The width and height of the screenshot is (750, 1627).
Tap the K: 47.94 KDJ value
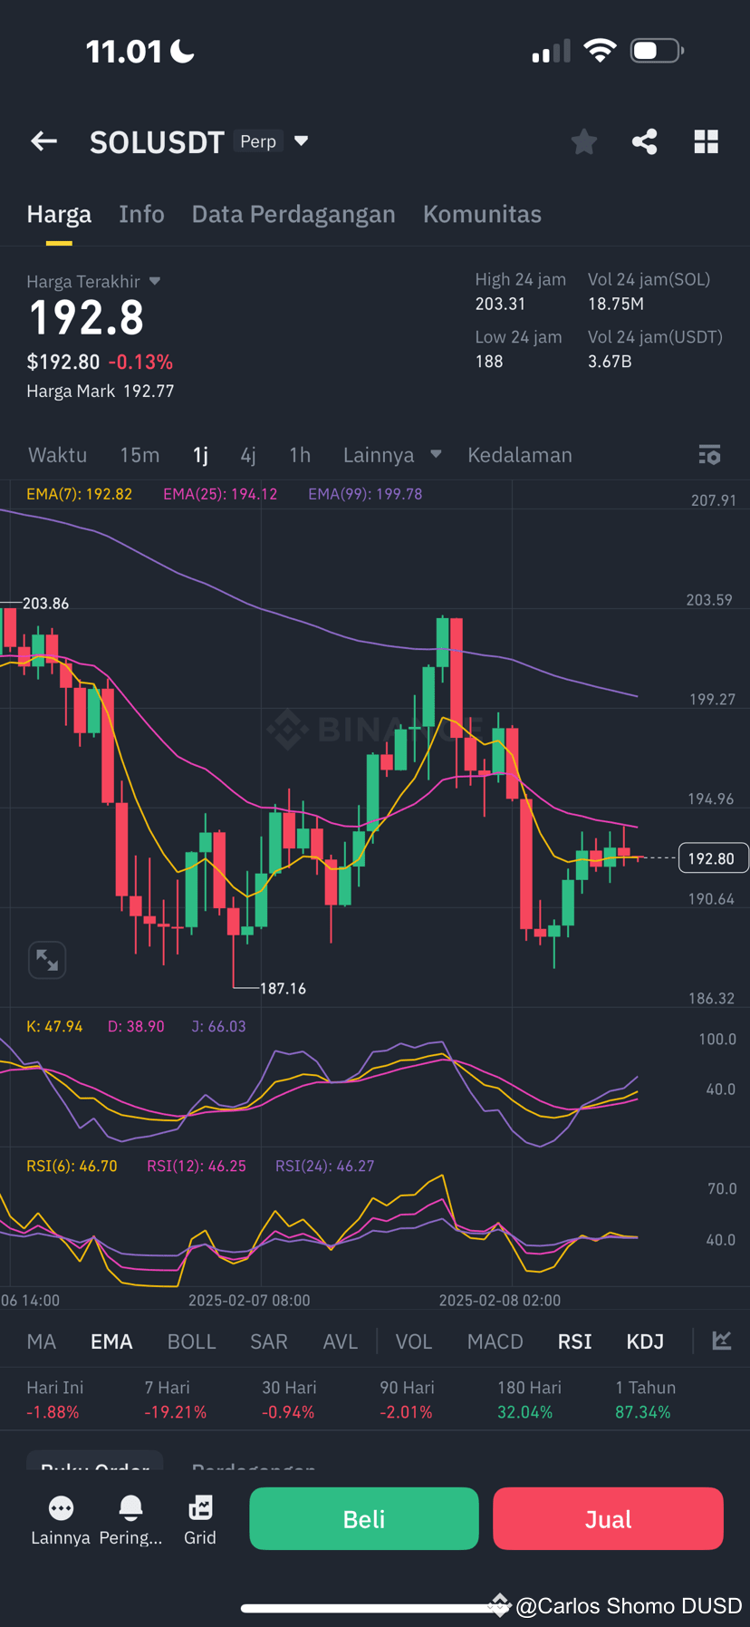tap(54, 1026)
